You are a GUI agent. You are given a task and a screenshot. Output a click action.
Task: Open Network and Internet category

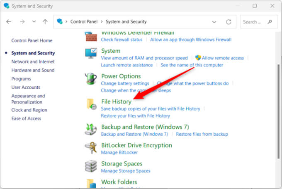click(33, 62)
